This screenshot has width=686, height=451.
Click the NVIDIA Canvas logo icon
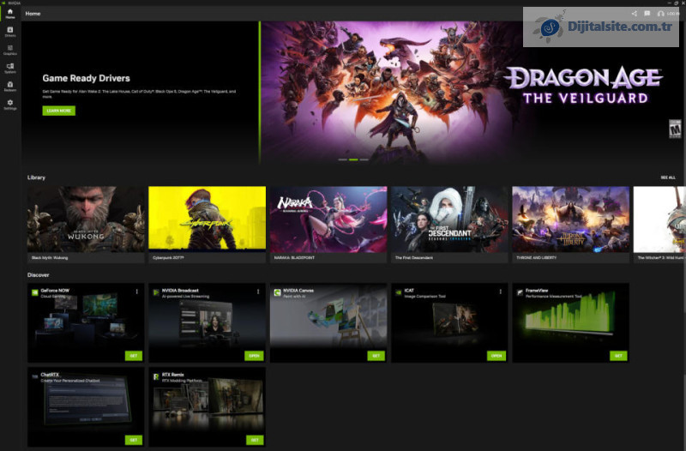[x=277, y=292]
